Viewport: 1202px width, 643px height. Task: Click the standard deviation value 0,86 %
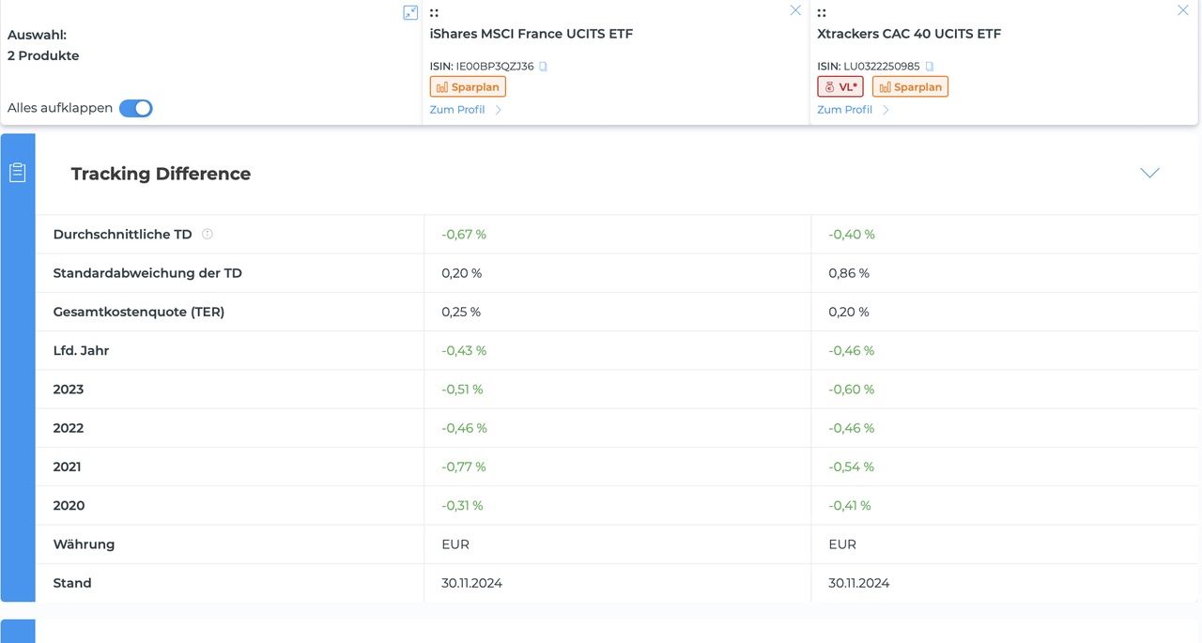pyautogui.click(x=849, y=273)
